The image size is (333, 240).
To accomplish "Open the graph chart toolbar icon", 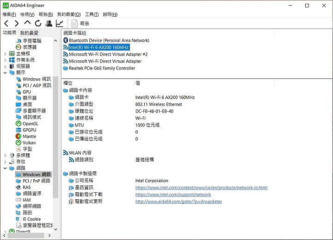I will click(x=60, y=24).
